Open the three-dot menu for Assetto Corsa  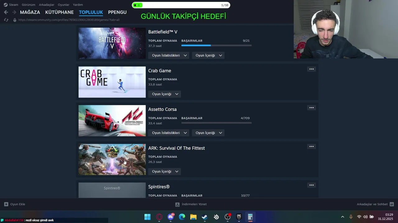311,108
